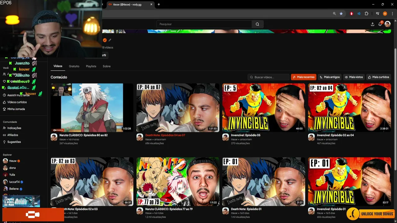Viewport: 397px width, 223px height.
Task: Click the Compre já o bundle do MIBR ad
Action: click(21, 201)
